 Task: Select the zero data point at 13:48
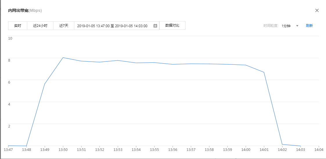[26, 146]
